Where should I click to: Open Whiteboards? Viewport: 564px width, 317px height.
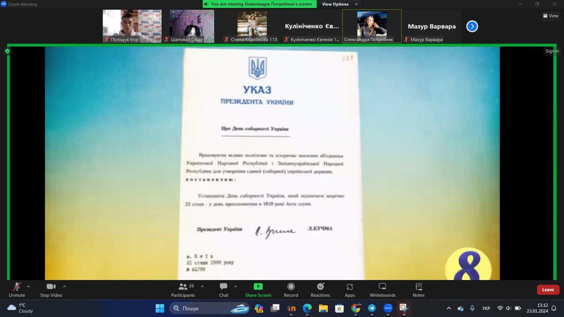(x=382, y=290)
